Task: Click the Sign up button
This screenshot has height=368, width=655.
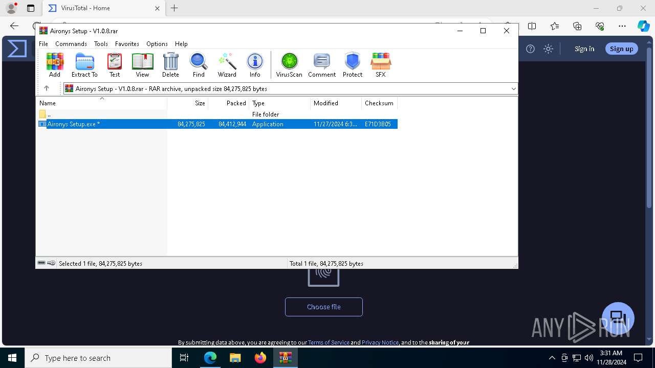Action: tap(622, 49)
